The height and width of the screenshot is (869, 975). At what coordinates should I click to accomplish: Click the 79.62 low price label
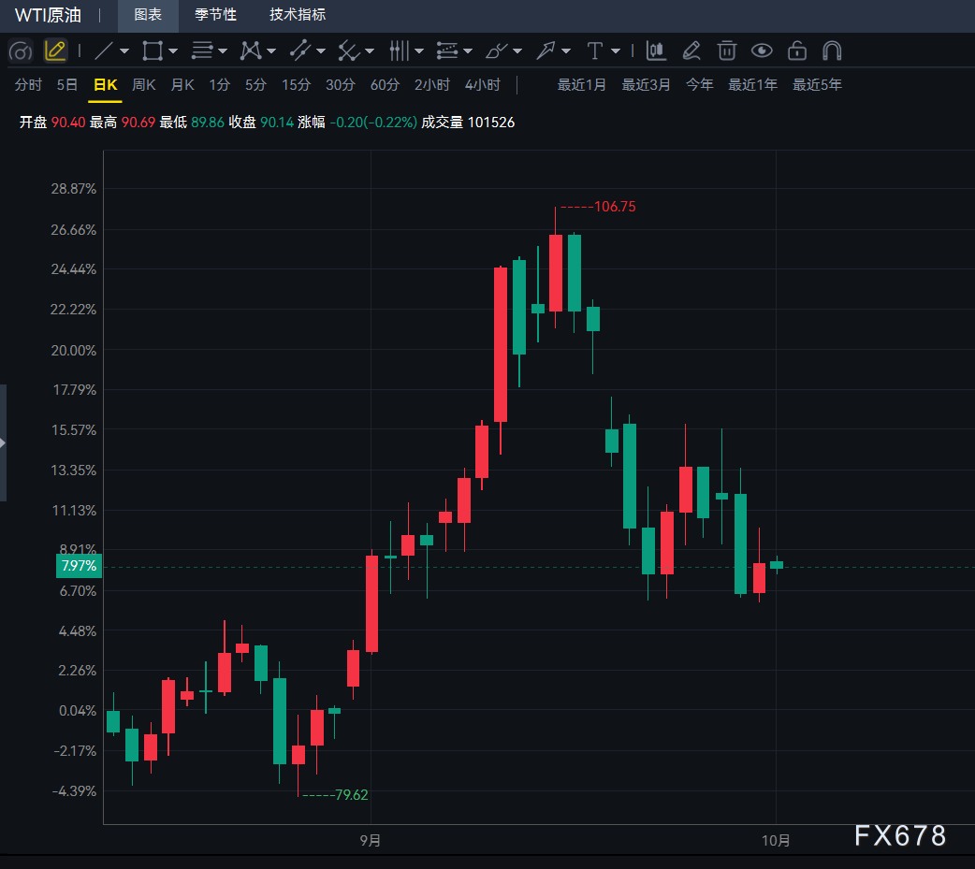[351, 795]
